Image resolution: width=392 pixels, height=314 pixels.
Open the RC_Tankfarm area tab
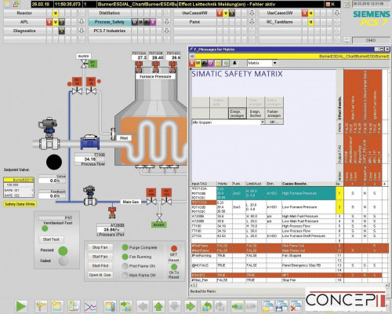280,22
